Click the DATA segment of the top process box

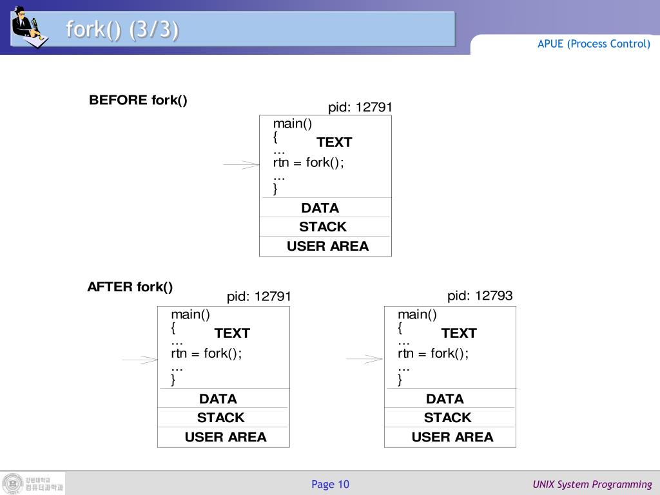[x=325, y=208]
